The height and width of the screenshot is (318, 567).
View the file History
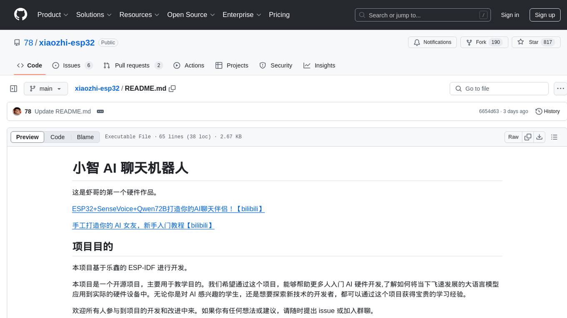547,112
